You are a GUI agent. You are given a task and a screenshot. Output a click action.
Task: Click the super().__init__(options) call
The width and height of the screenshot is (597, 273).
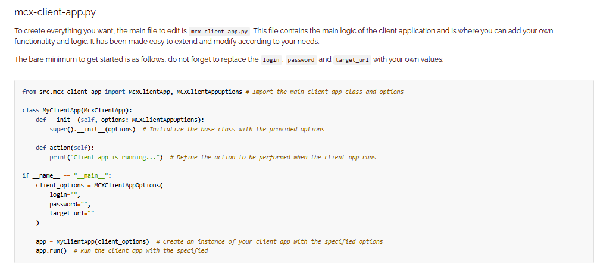[x=92, y=129]
